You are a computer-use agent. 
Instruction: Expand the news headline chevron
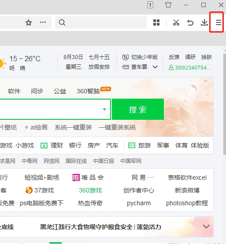click(206, 226)
